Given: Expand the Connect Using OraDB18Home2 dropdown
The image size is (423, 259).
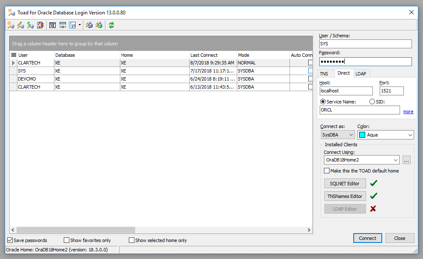Looking at the screenshot, I should [361, 160].
